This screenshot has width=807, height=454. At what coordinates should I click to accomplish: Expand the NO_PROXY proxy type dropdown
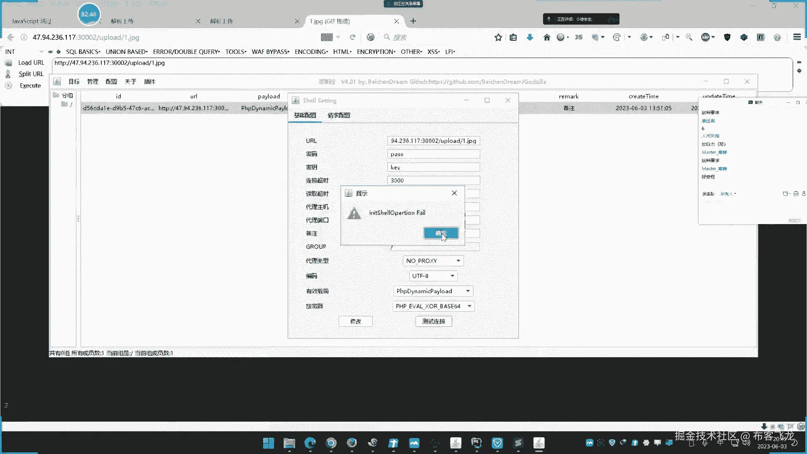[458, 261]
